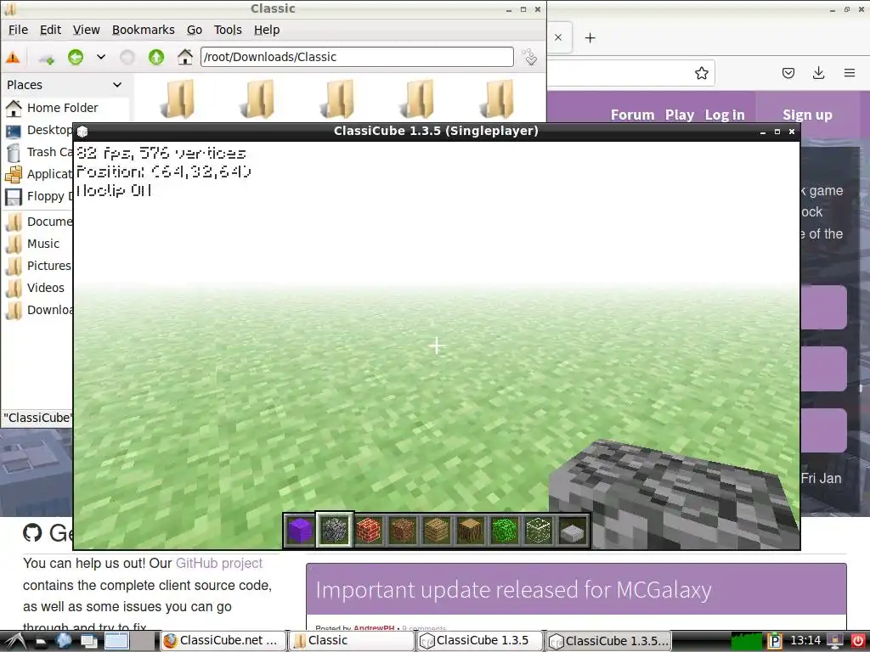Go forward using the greyed-out arrow
Screen dimensions: 870x652
pos(127,57)
